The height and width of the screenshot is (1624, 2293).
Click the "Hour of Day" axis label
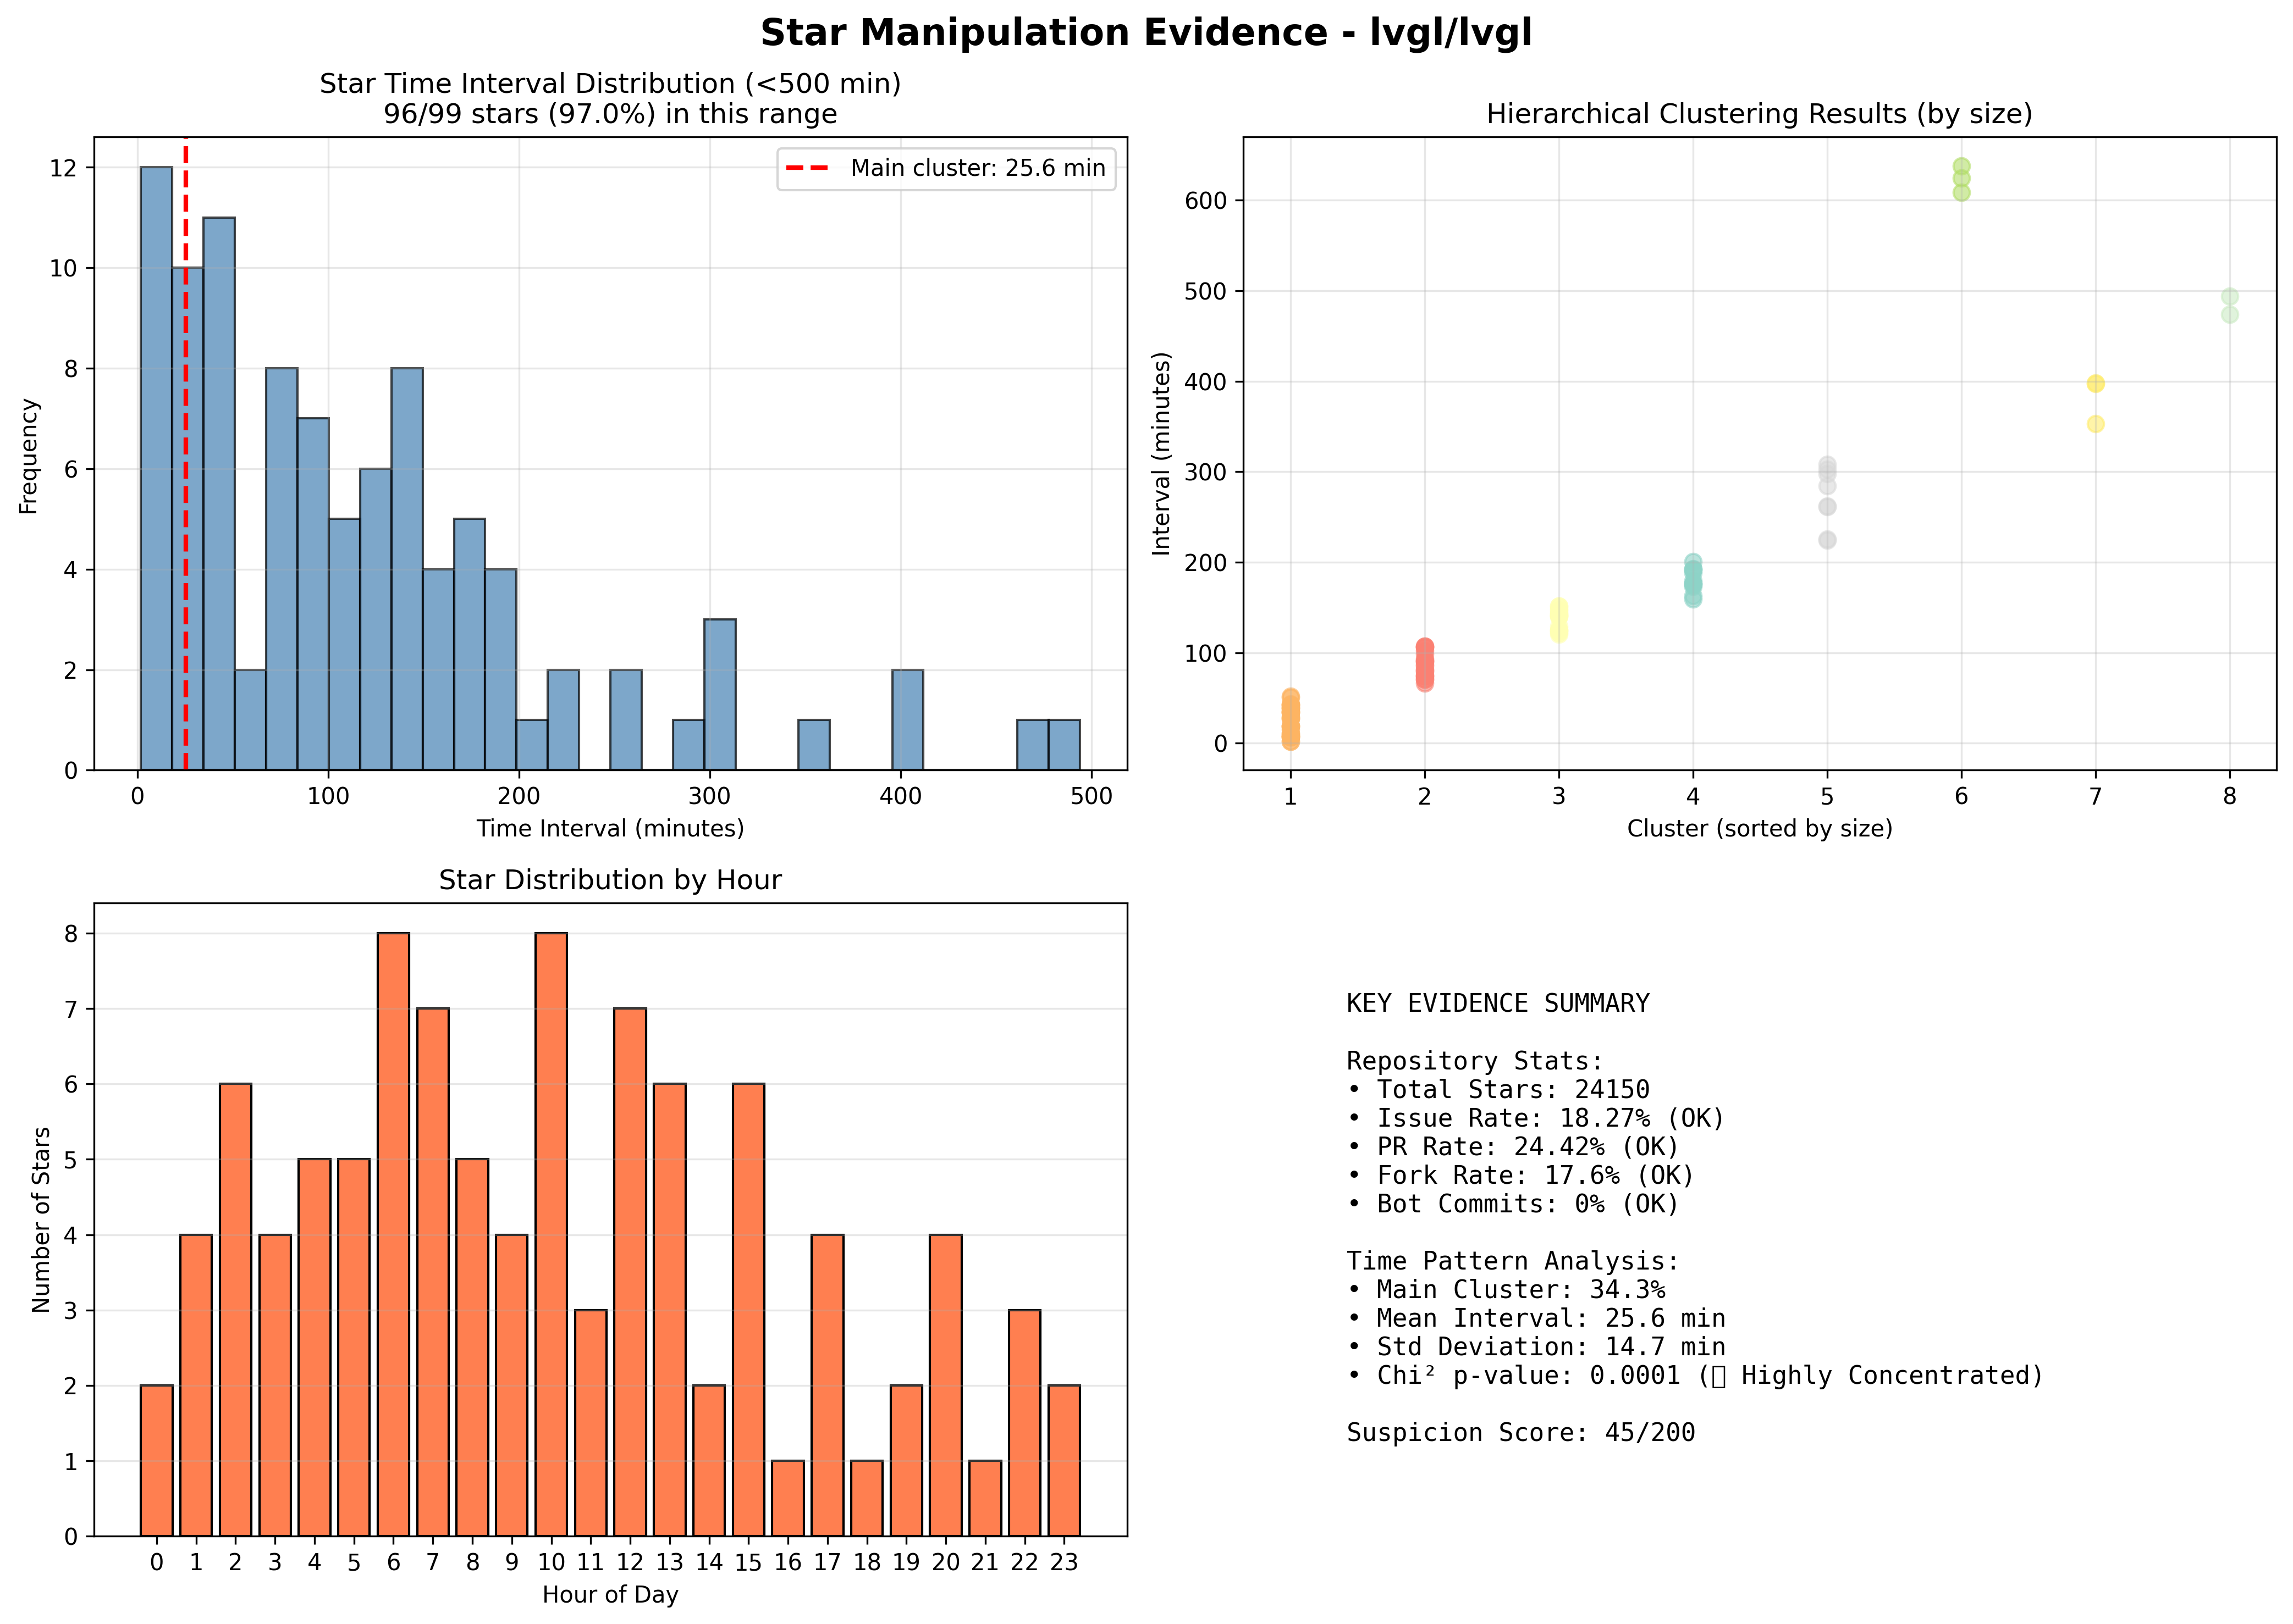point(610,1594)
